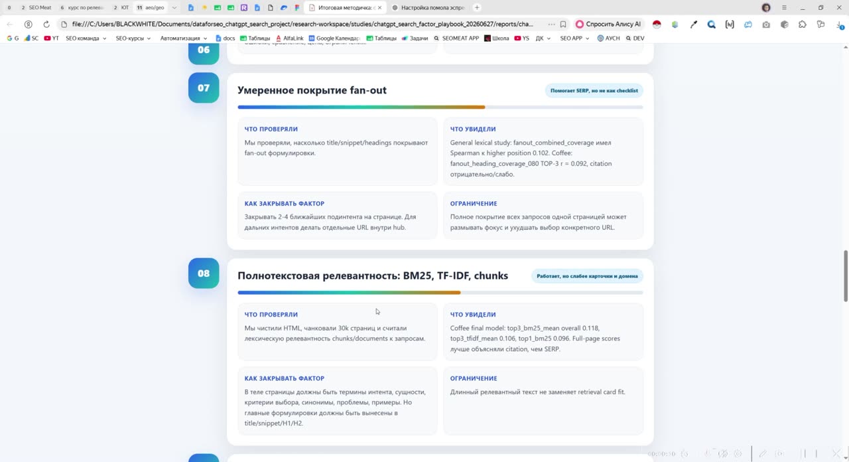Open the AУСН bookmark
849x462 pixels.
click(608, 38)
